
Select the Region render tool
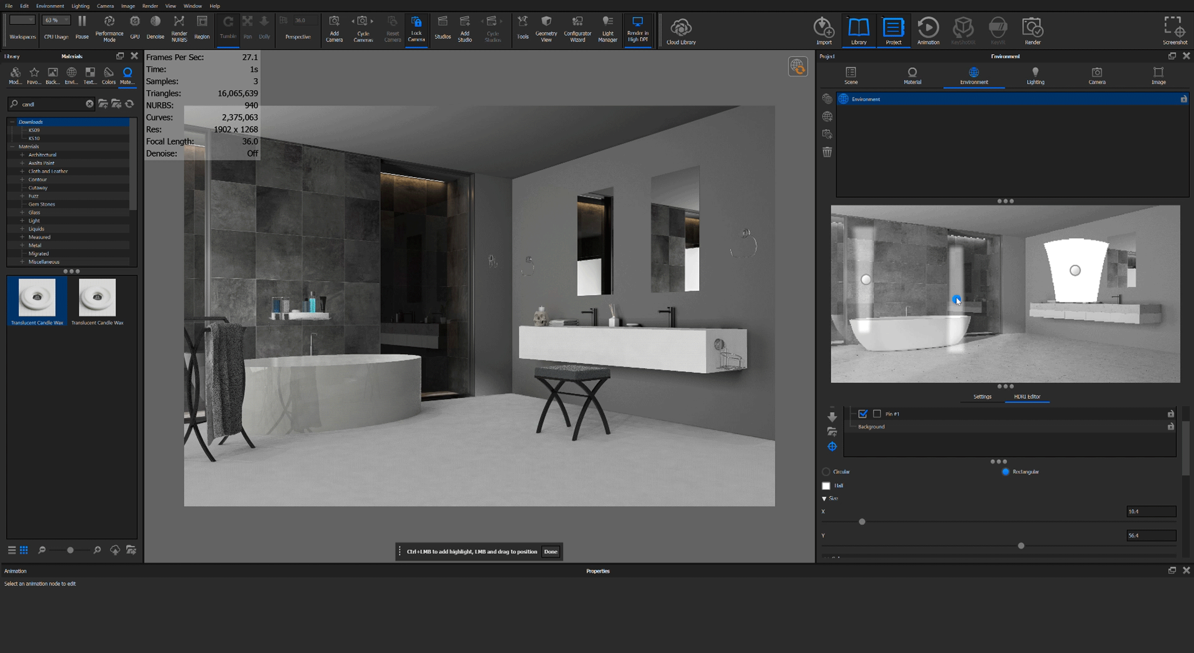pos(202,28)
